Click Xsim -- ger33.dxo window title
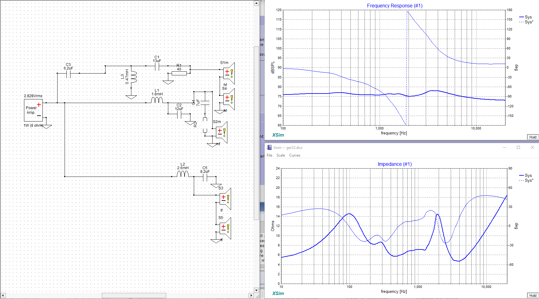Image resolution: width=539 pixels, height=299 pixels. 288,148
